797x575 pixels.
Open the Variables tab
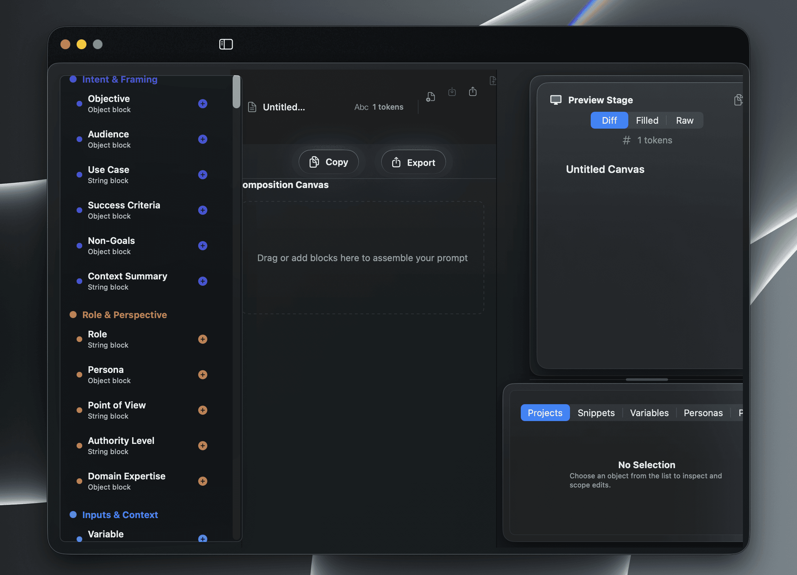click(649, 413)
